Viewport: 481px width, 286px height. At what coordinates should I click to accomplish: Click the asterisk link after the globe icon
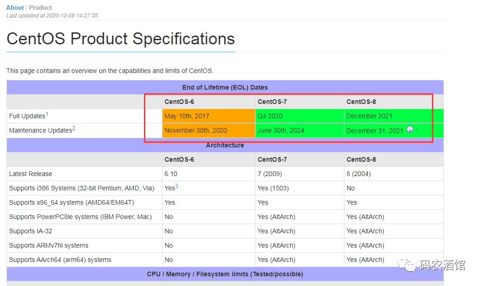[x=416, y=130]
